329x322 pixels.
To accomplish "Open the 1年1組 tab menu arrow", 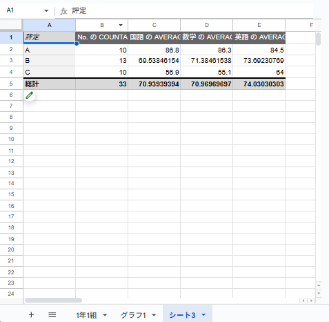I will pos(105,315).
